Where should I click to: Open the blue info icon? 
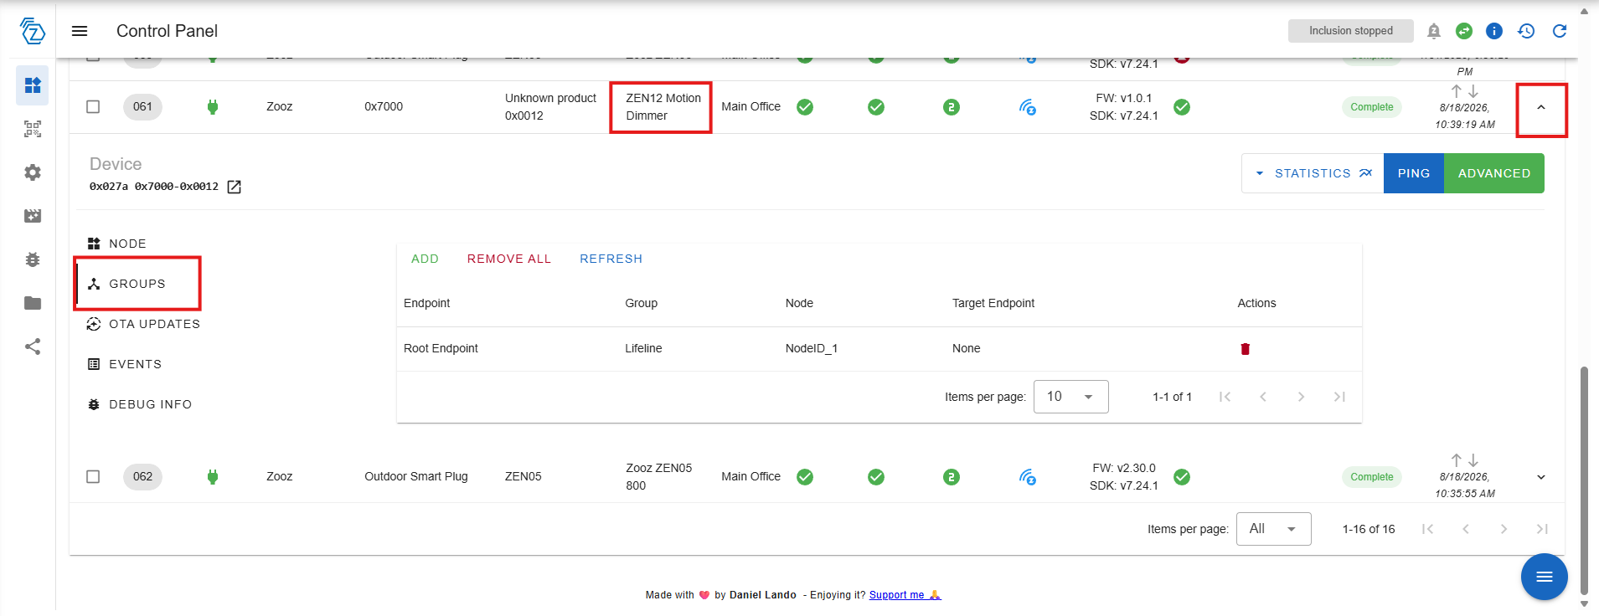click(1494, 31)
